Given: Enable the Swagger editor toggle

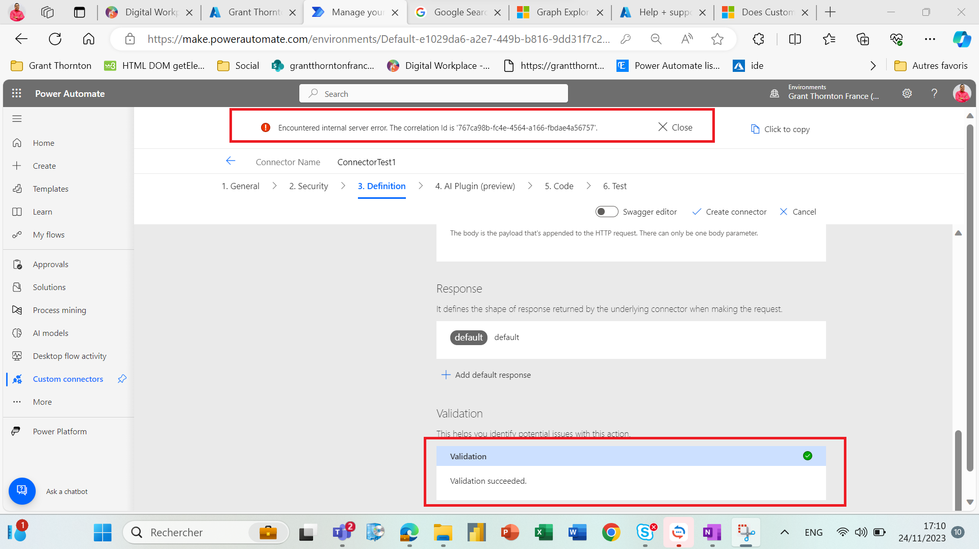Looking at the screenshot, I should pos(607,211).
